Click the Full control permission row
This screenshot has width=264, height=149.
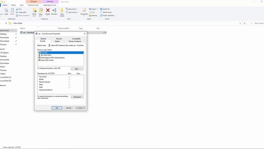coord(61,77)
